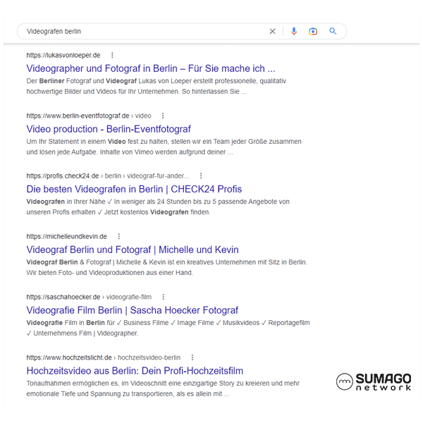
Task: Open options menu for profis.check24.de result
Action: (x=201, y=176)
